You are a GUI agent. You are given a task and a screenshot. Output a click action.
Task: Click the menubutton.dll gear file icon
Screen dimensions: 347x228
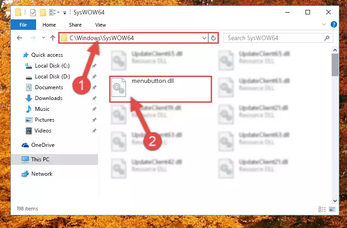coord(119,87)
